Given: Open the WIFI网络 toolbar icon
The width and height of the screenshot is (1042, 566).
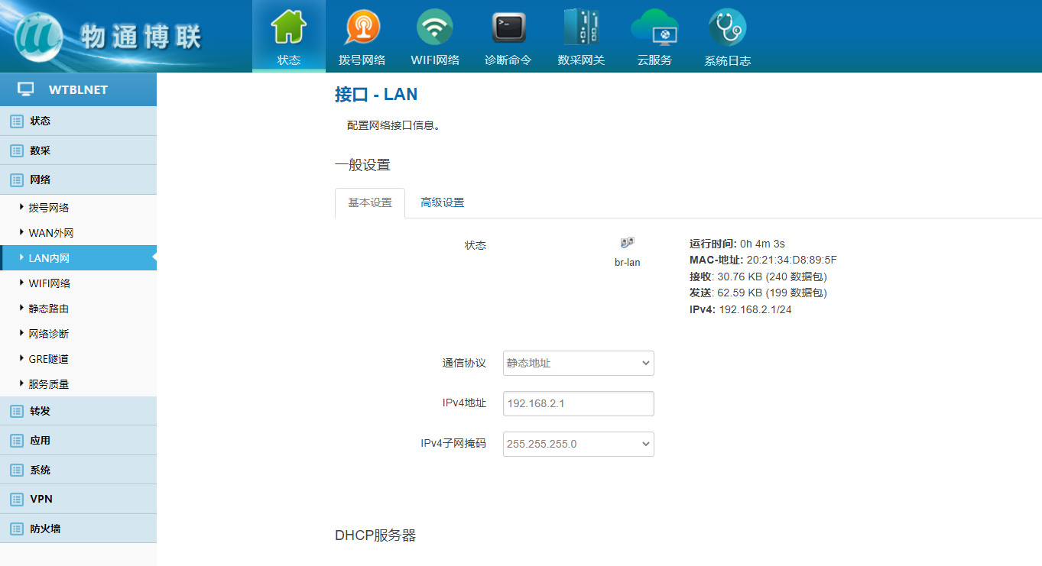Looking at the screenshot, I should click(x=435, y=27).
